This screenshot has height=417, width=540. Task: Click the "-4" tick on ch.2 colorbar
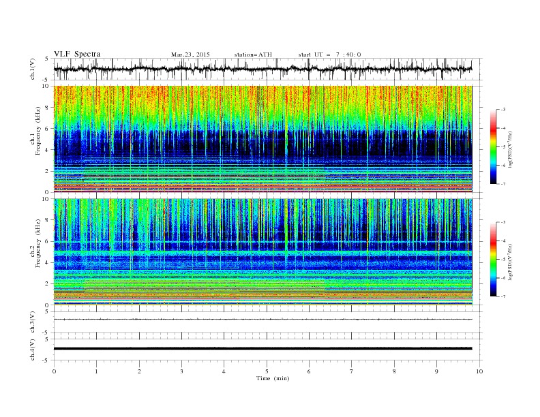point(502,241)
